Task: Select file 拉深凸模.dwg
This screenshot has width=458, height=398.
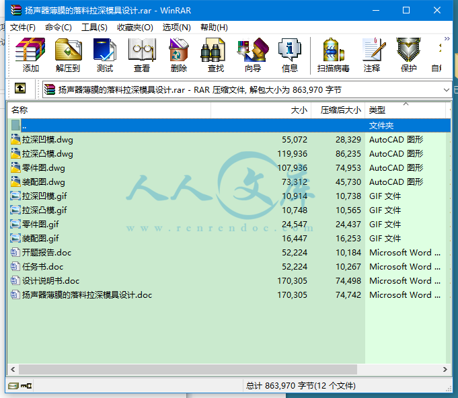Action: point(229,153)
